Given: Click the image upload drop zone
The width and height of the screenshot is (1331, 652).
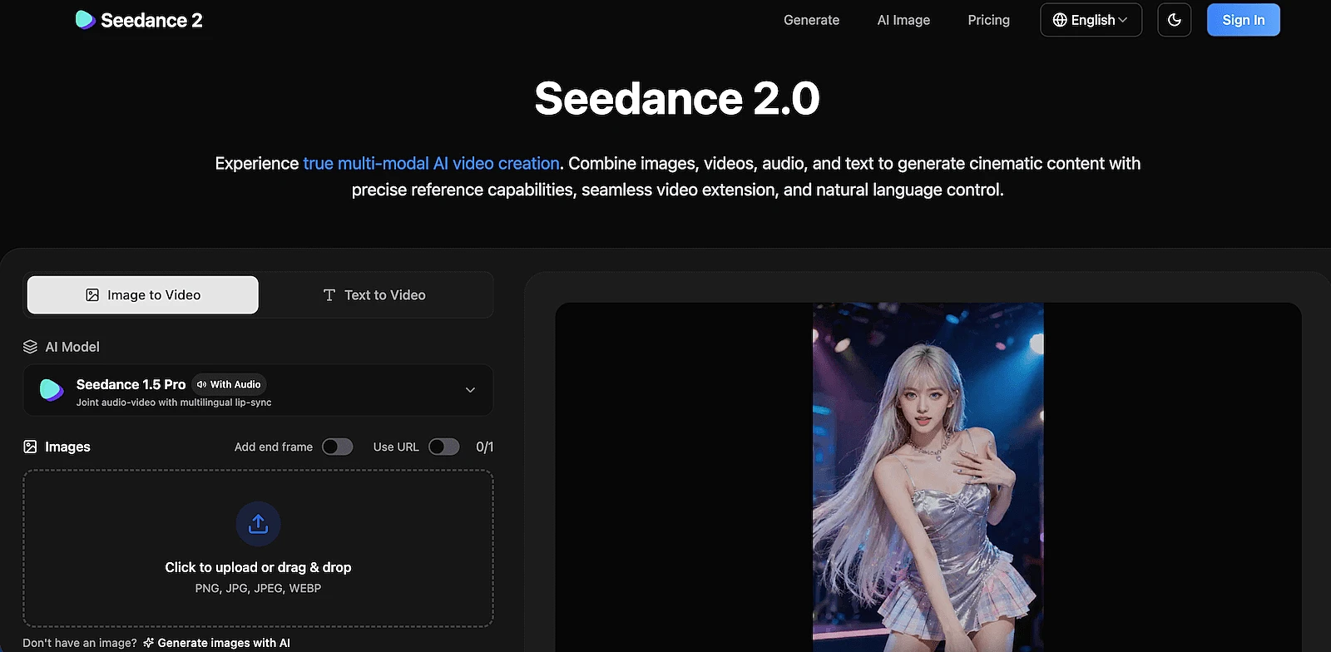Looking at the screenshot, I should coord(258,548).
